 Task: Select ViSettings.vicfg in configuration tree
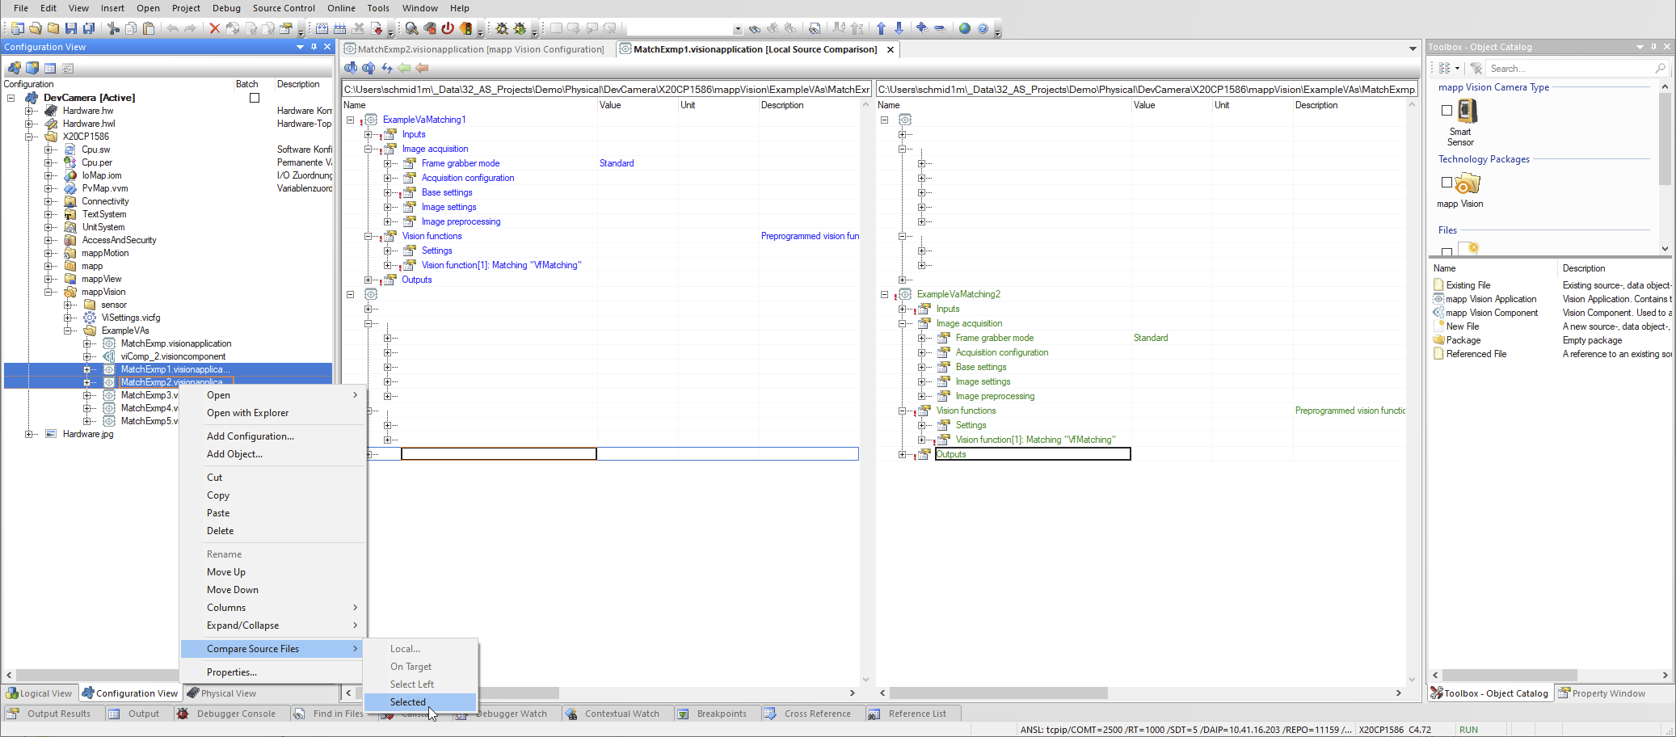pos(131,318)
